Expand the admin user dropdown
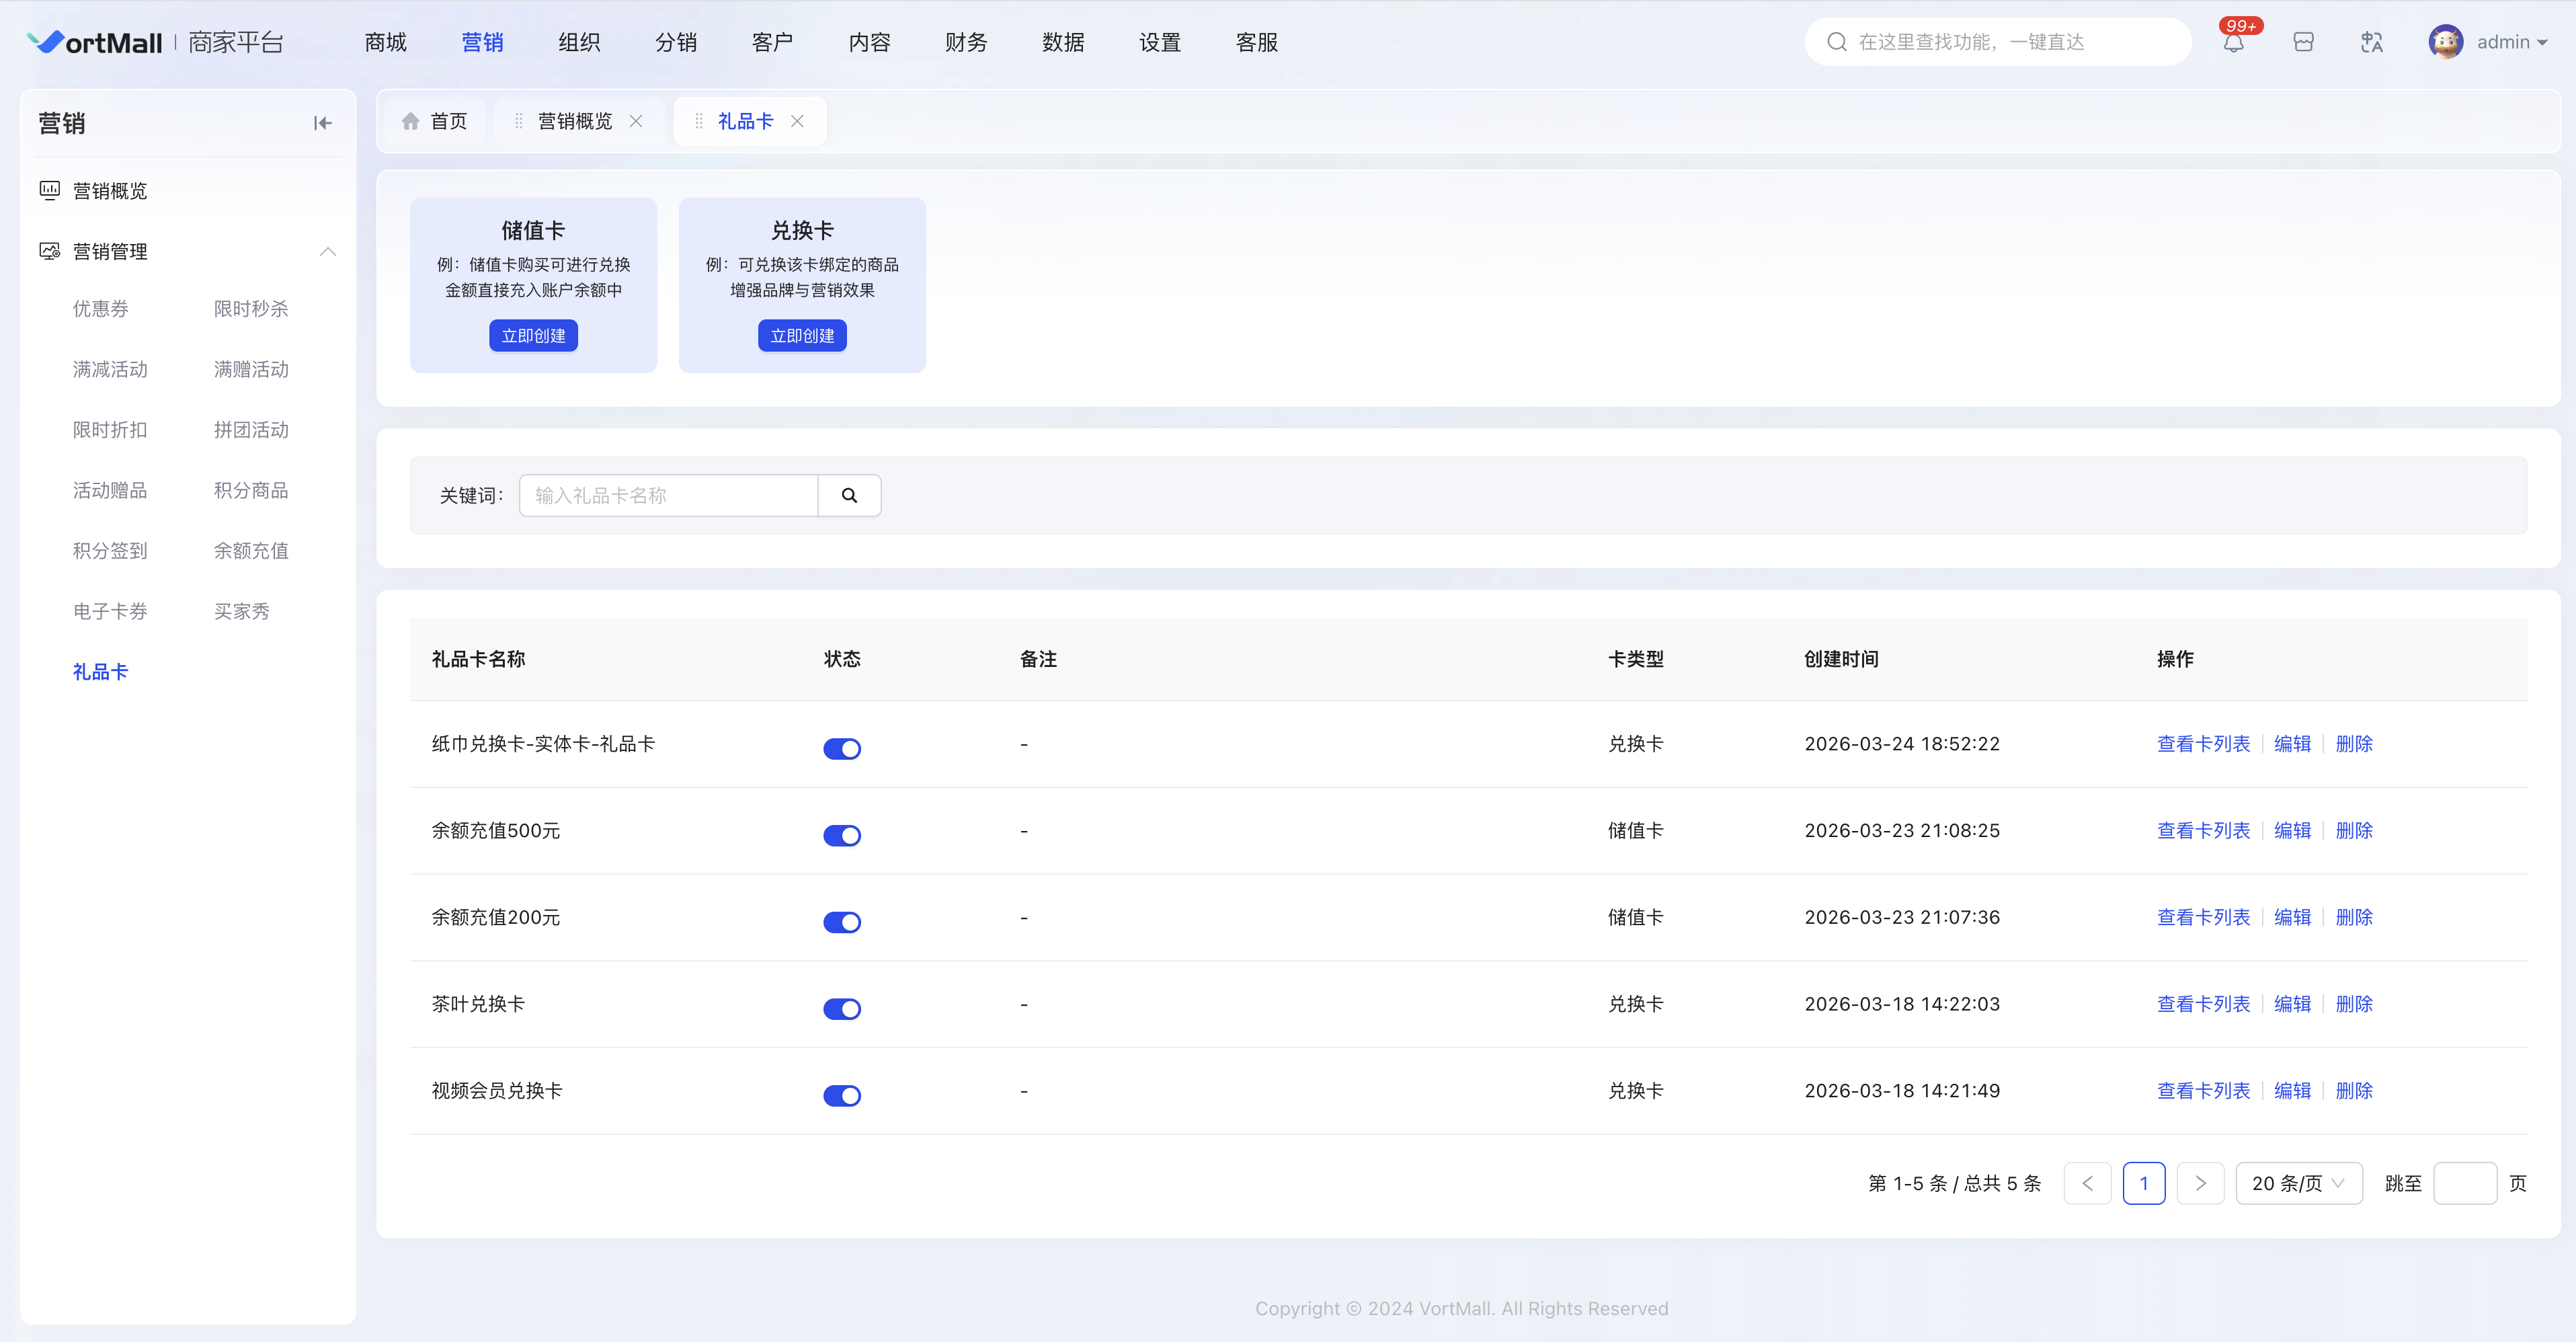This screenshot has height=1342, width=2576. (x=2511, y=42)
